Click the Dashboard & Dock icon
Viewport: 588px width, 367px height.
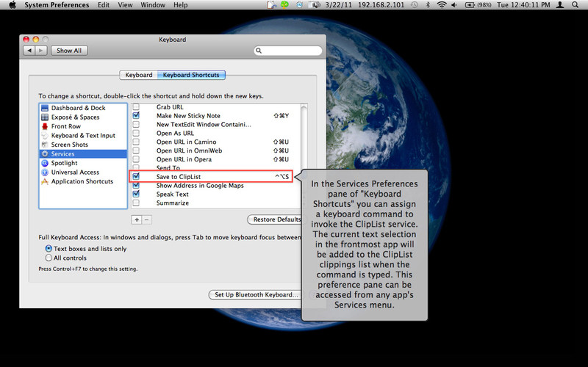point(45,108)
